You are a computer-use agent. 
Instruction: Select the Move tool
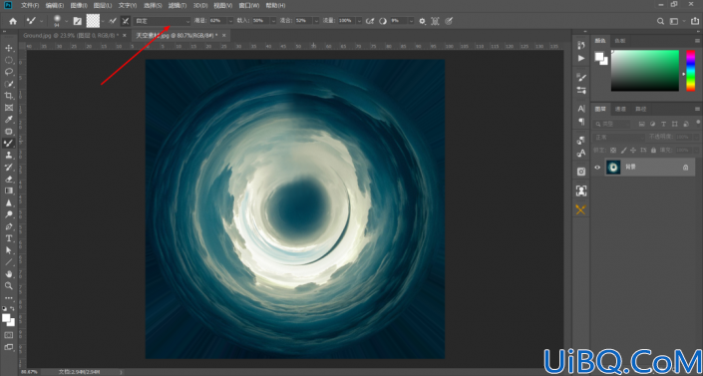[9, 48]
